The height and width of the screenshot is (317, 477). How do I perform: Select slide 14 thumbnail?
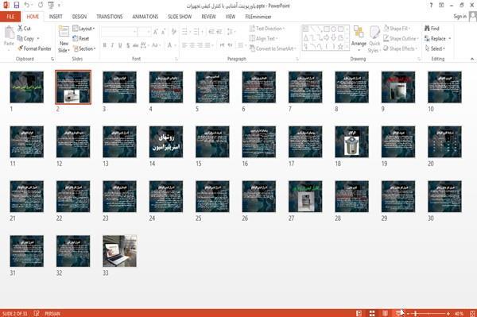(x=166, y=142)
